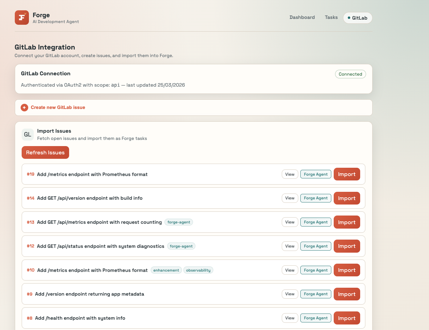The image size is (429, 330).
Task: View issue #8 about /health
Action: [290, 318]
